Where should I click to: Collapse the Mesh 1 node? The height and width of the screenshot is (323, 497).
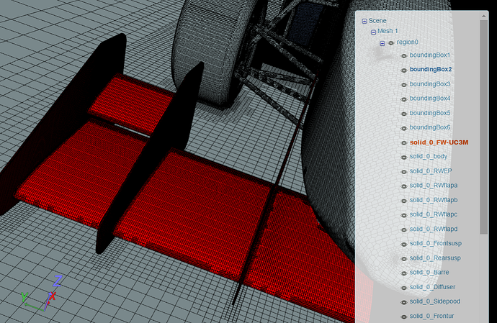tap(373, 32)
